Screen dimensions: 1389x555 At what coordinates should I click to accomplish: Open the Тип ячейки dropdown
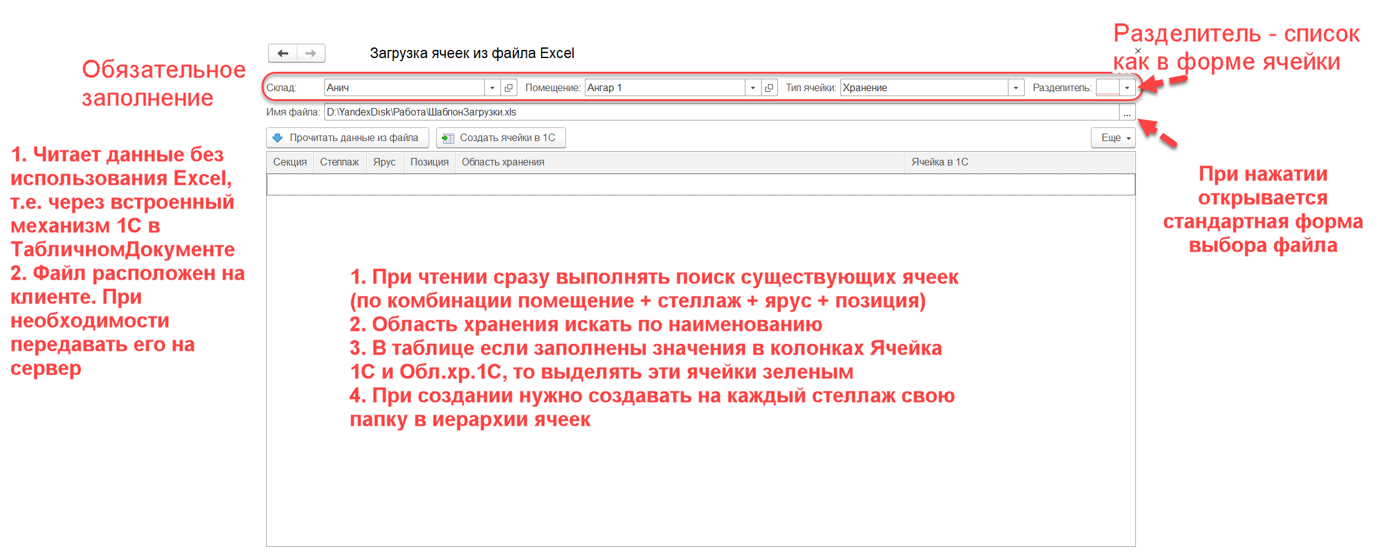(x=1016, y=88)
